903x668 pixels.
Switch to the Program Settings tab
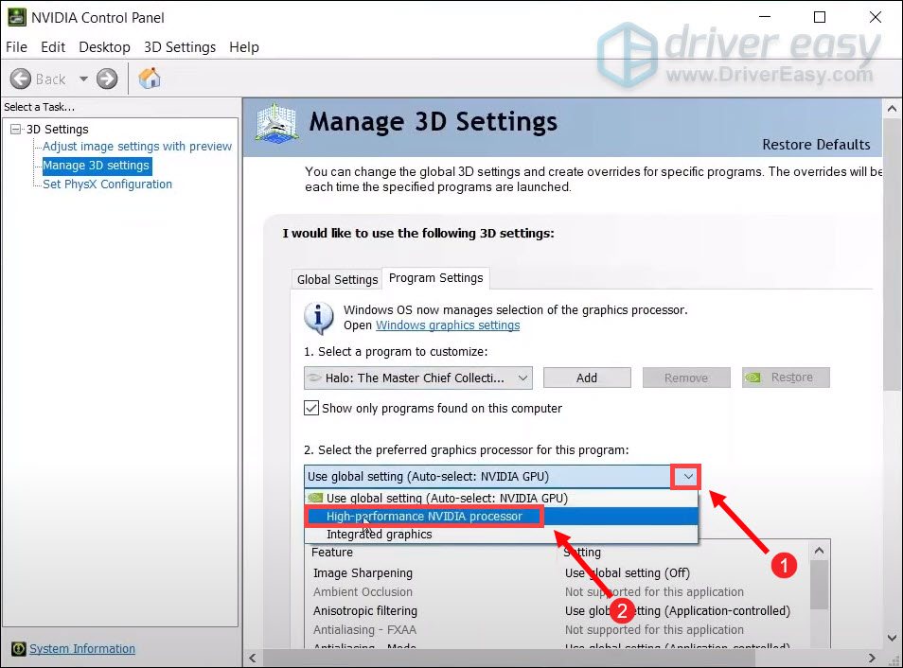pos(436,278)
